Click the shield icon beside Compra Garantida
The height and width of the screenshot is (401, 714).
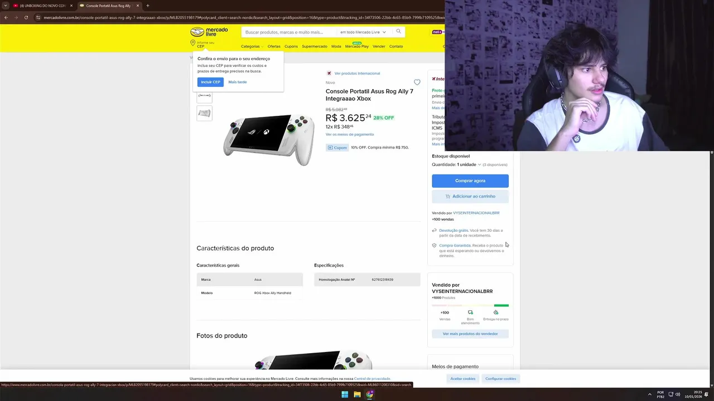coord(434,245)
